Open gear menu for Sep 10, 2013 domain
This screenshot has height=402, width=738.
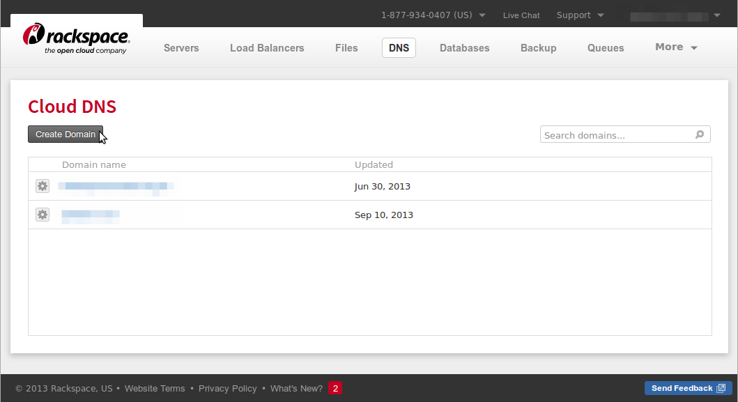pos(43,215)
